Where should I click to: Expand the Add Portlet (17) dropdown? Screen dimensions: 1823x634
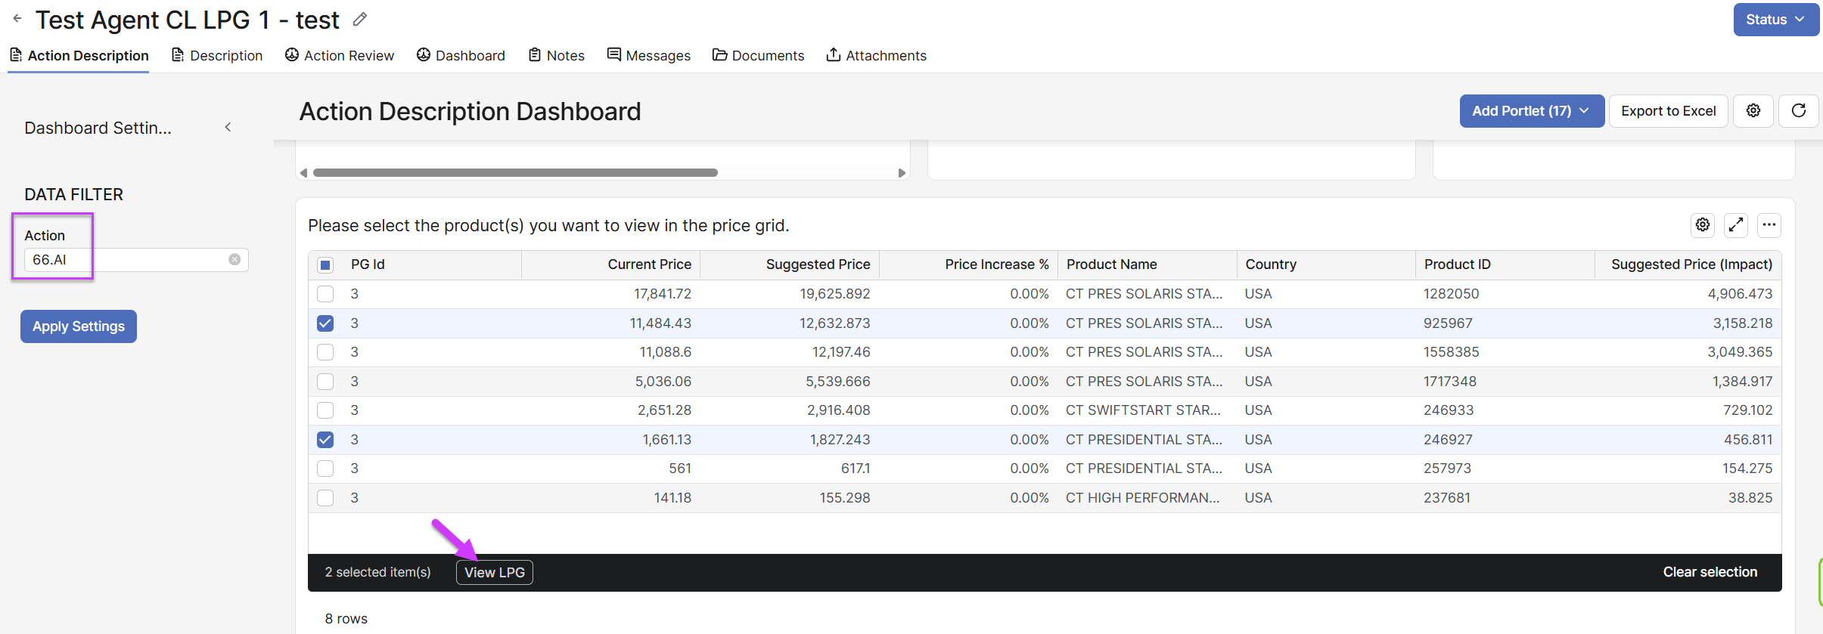coord(1531,111)
